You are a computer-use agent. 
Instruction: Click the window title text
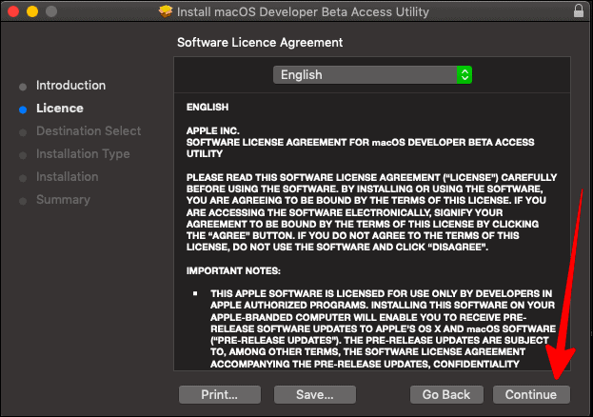[x=303, y=11]
